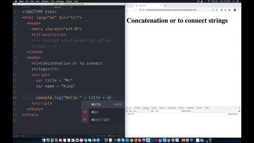Open a new Chrome tab
Screen dimensions: 254x143
tap(165, 6)
